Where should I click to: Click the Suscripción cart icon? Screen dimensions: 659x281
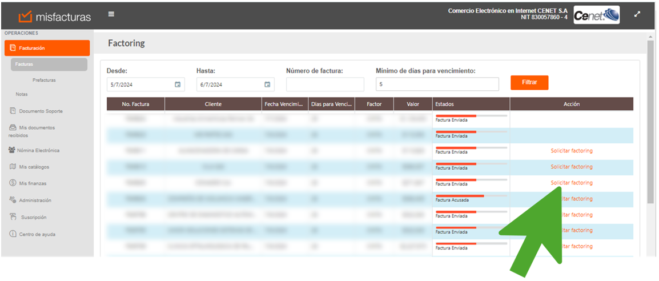point(13,216)
